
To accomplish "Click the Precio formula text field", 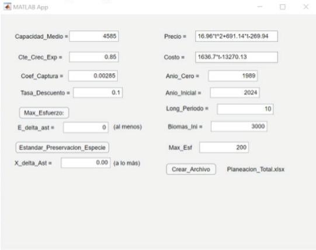I will click(237, 36).
